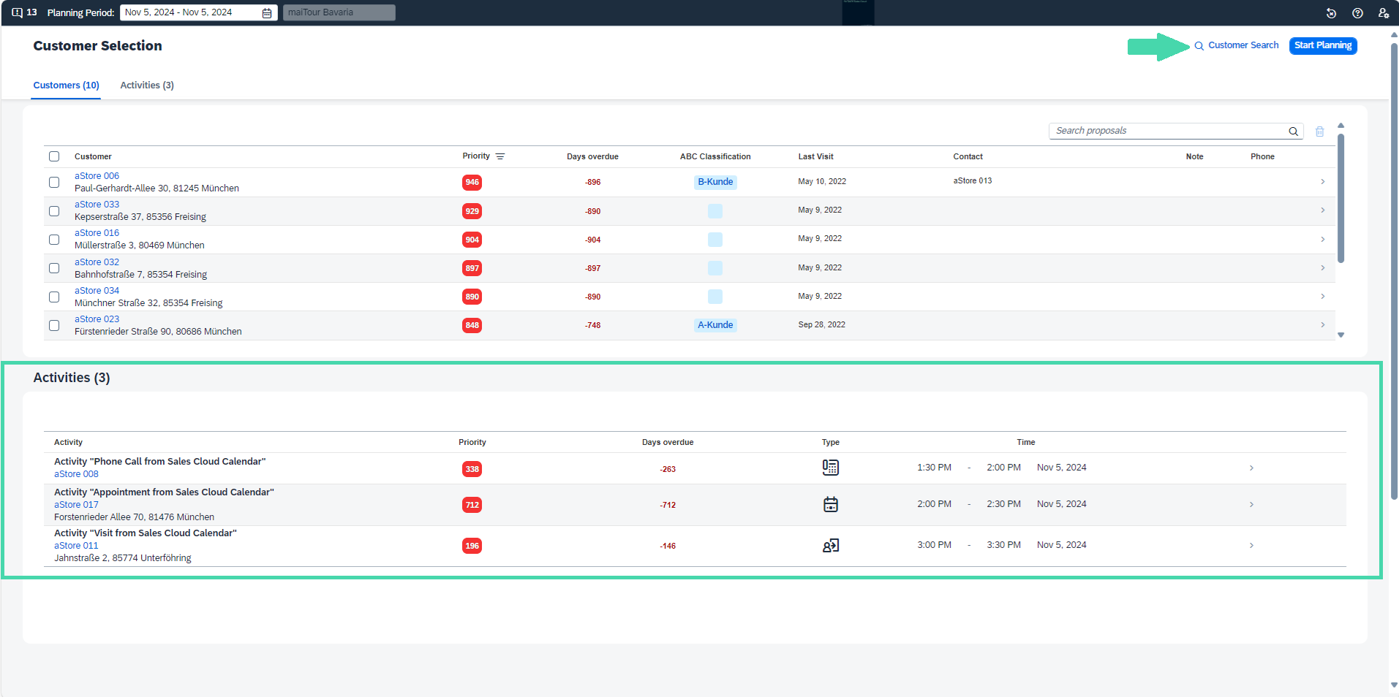This screenshot has height=697, width=1399.
Task: Click priority badge 904 for aStore 016
Action: pos(472,240)
